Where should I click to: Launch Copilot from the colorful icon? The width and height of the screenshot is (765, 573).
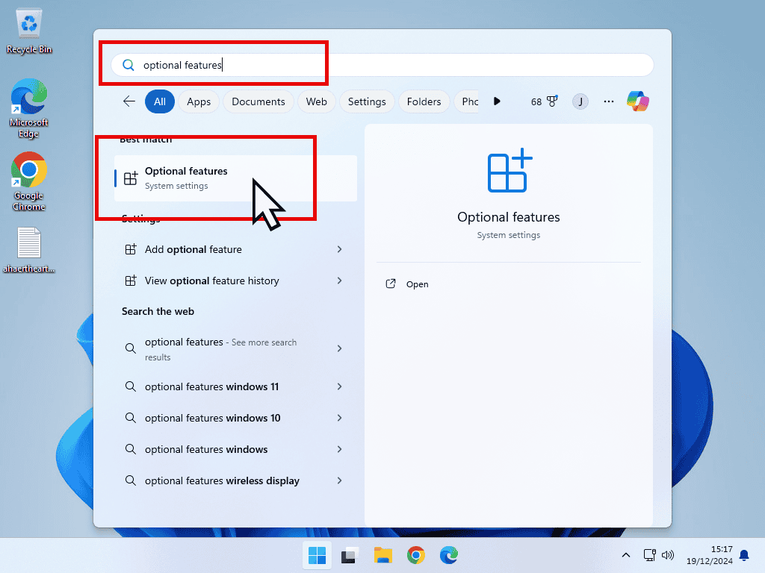(638, 101)
